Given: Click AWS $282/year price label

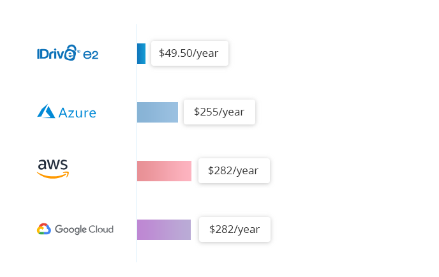Looking at the screenshot, I should click(234, 170).
